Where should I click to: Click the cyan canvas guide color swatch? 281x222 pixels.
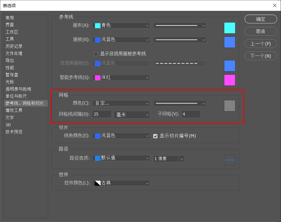(x=230, y=28)
